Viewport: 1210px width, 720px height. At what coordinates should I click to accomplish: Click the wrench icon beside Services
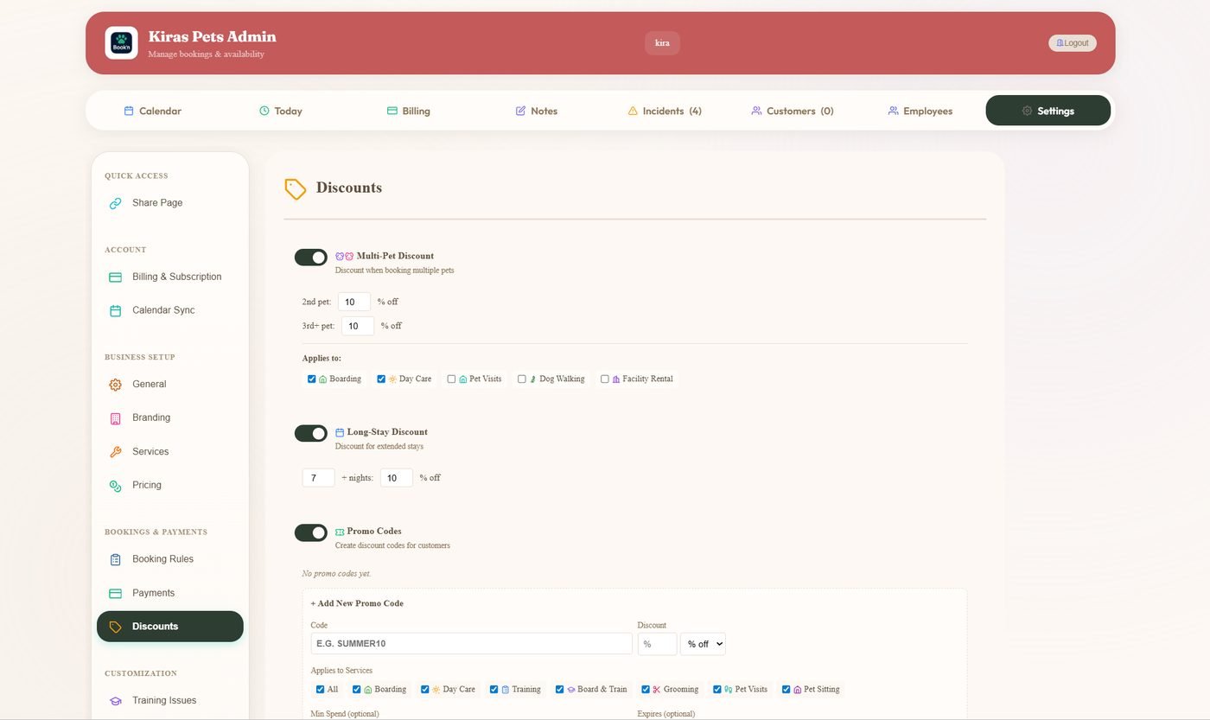tap(115, 452)
